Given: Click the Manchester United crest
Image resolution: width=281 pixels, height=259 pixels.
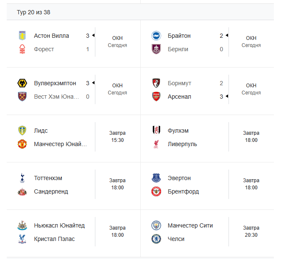Looking at the screenshot, I should (x=22, y=144).
